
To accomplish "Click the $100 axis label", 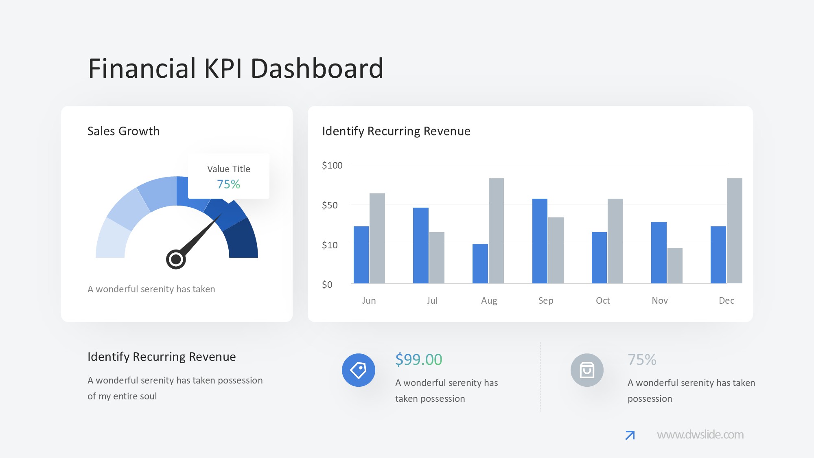I will 332,165.
